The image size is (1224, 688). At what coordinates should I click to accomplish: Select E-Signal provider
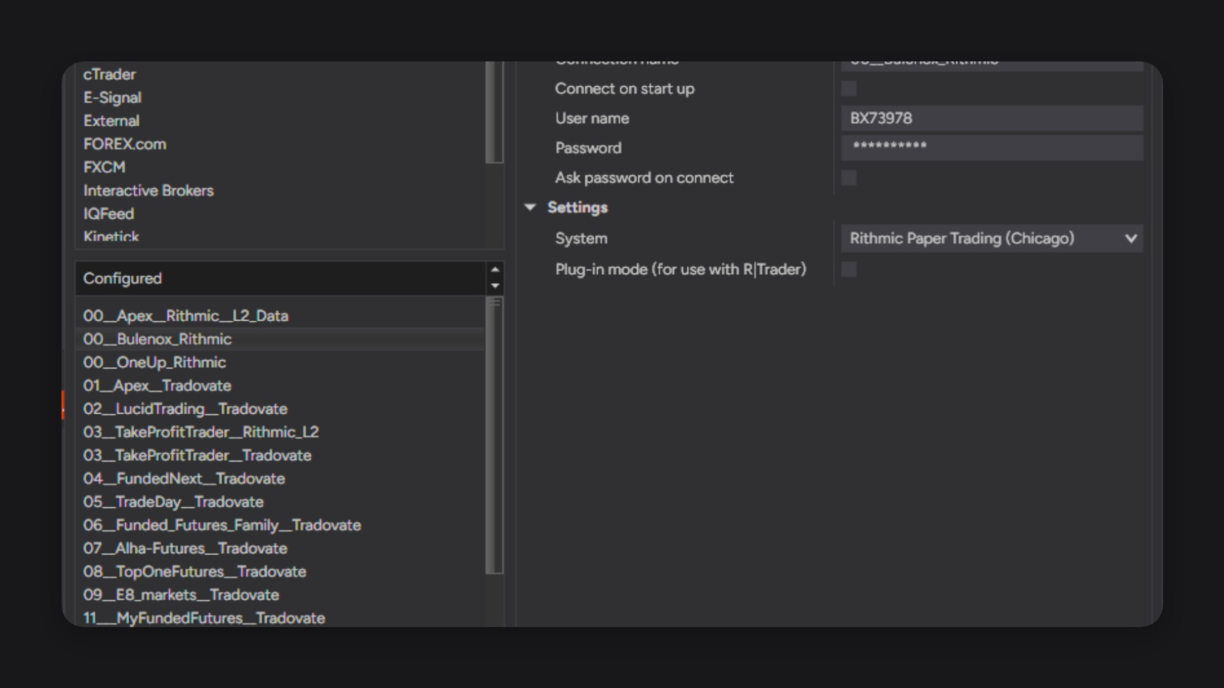tap(112, 97)
